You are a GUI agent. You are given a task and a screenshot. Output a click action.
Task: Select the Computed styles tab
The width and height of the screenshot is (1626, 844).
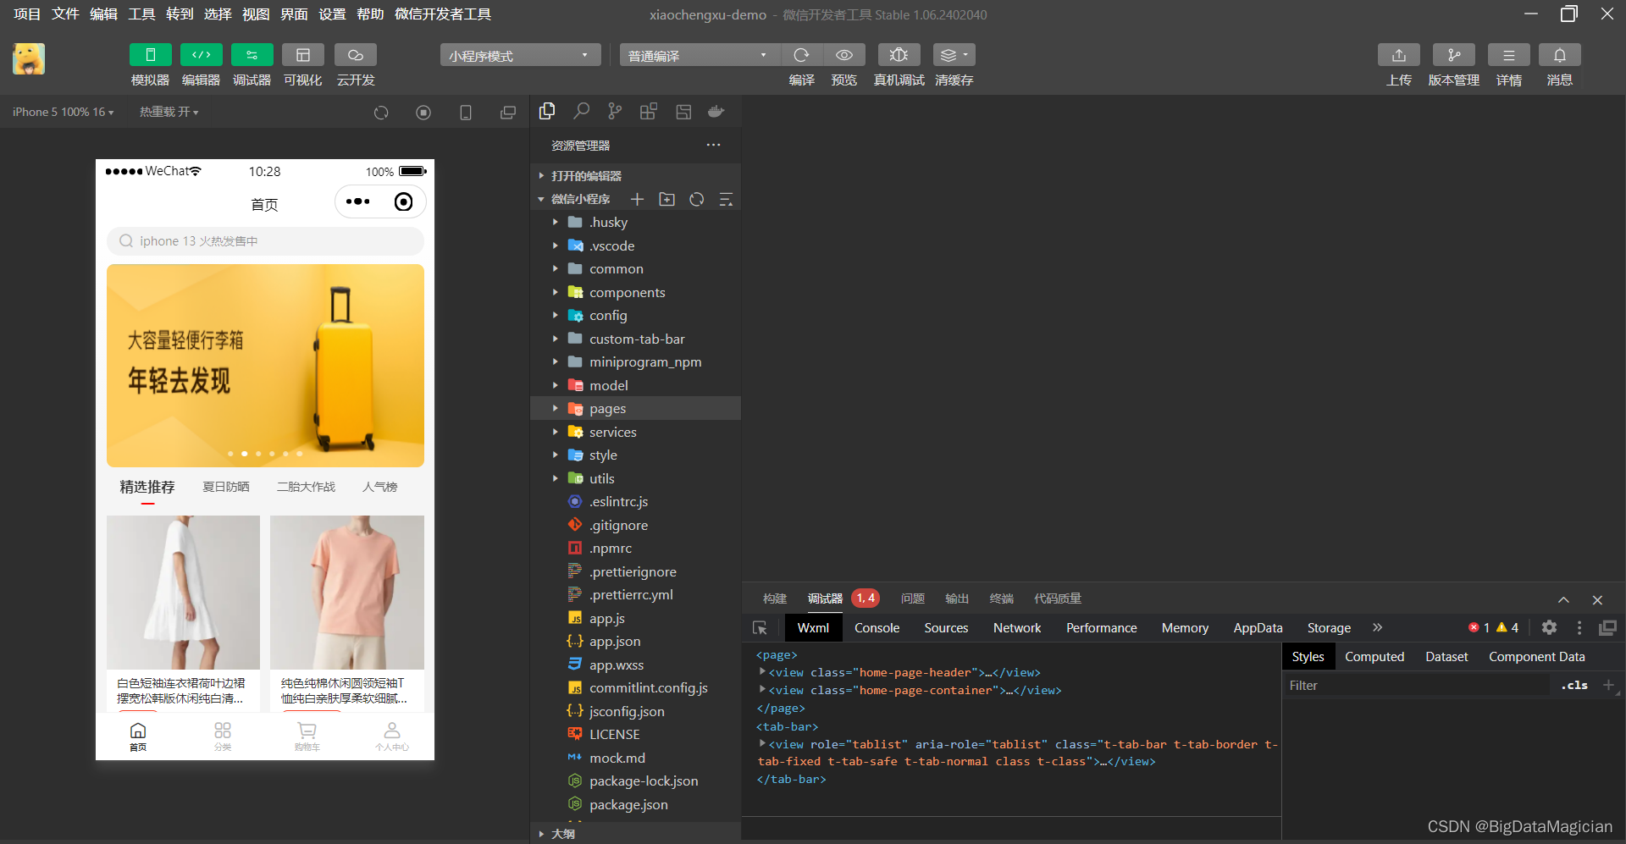(1374, 656)
